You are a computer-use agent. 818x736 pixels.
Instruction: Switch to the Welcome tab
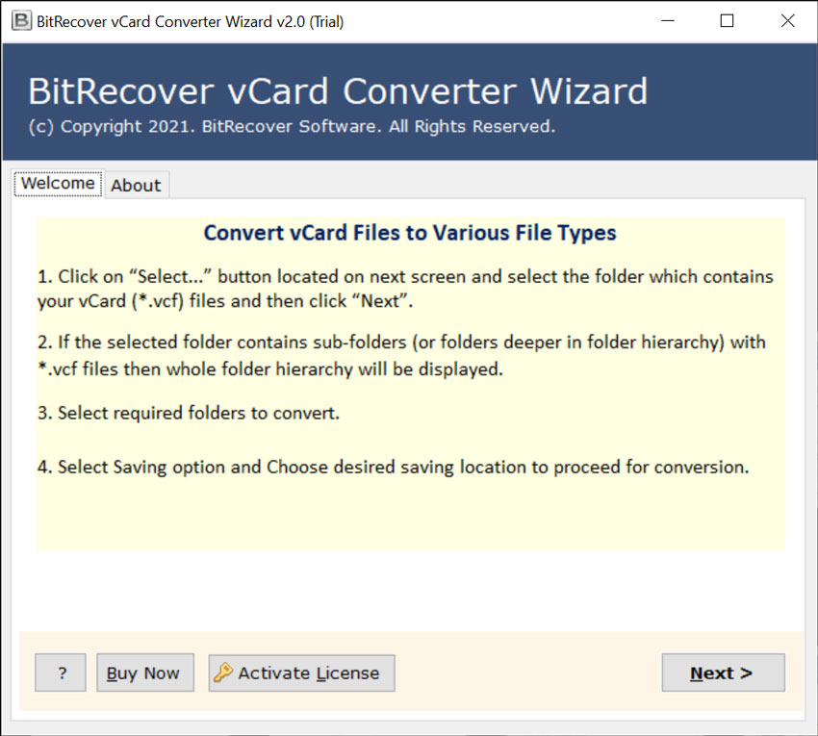pyautogui.click(x=58, y=184)
